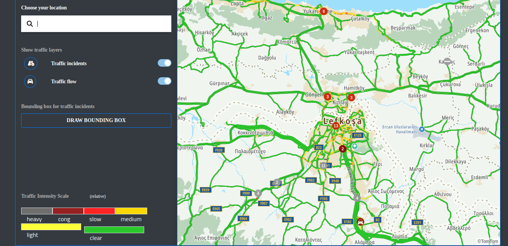Click the Ercan airport icon on map

[x=422, y=129]
